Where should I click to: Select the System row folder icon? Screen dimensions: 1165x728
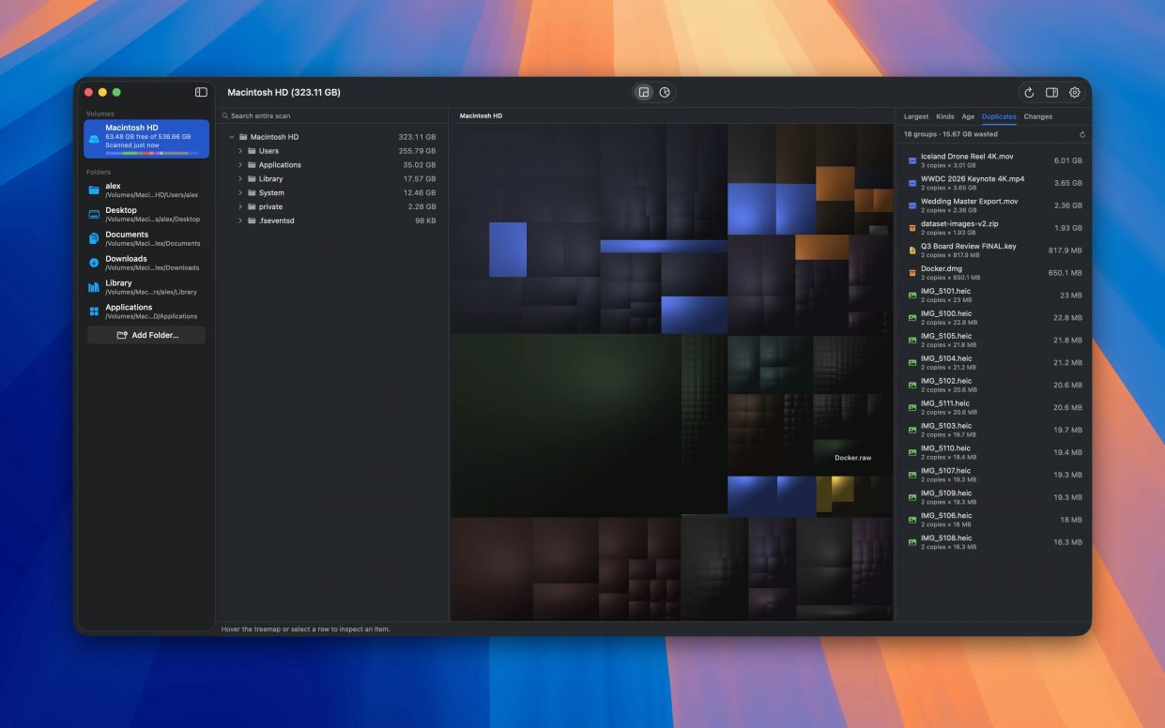252,193
